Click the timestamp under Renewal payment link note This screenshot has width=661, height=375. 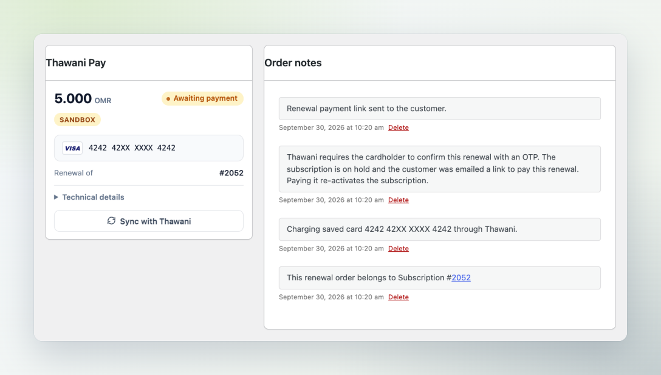[331, 127]
